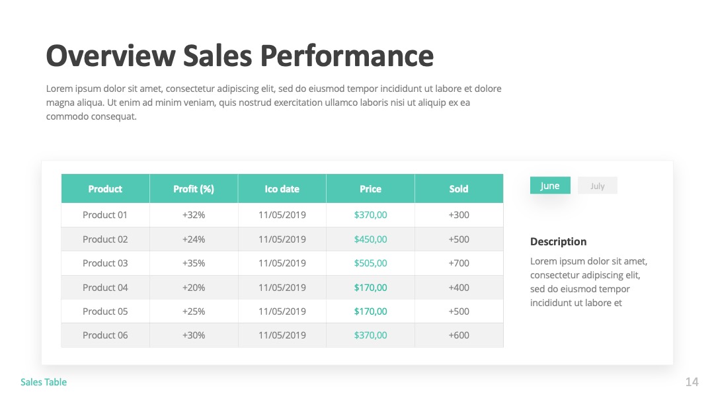The image size is (714, 402).
Task: Click the +700 sold cell
Action: click(459, 263)
